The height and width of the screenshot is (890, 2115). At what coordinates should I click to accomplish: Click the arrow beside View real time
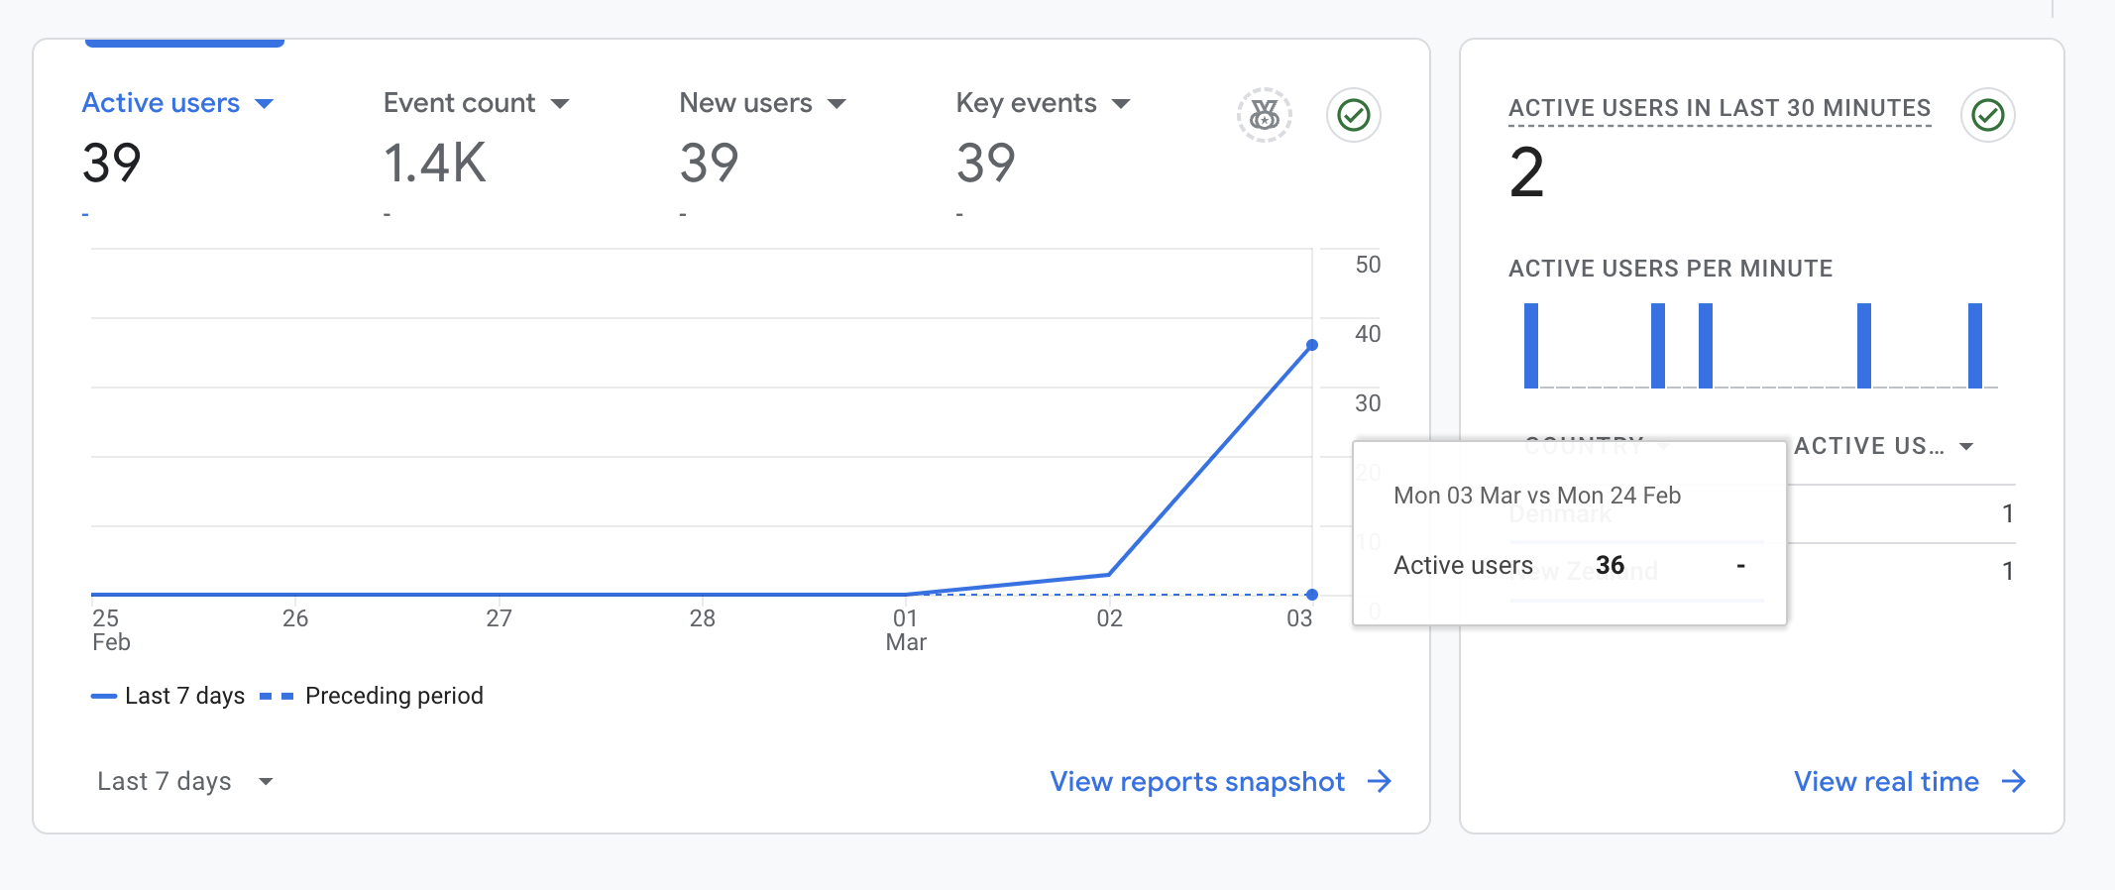tap(2013, 782)
